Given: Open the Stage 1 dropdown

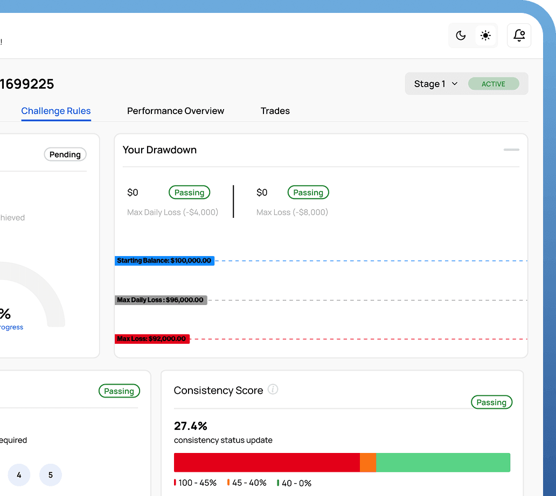Looking at the screenshot, I should point(435,84).
